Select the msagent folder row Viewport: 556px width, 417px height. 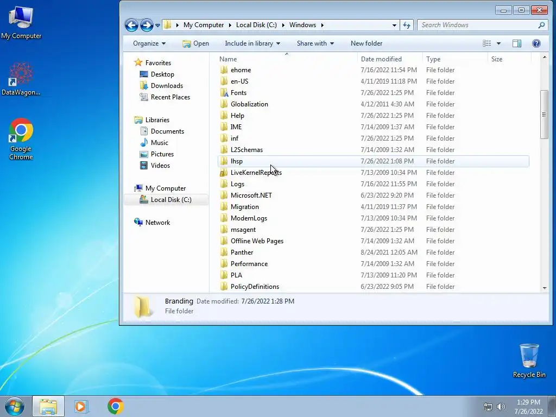pyautogui.click(x=373, y=230)
